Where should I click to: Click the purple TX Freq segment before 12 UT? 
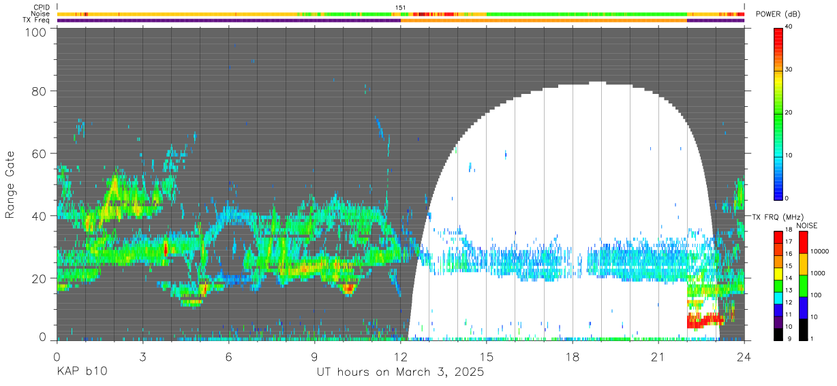coord(228,20)
